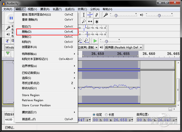The height and width of the screenshot is (132, 182).
Task: Adjust the playback speed slider thumb
Action: [x=106, y=41]
